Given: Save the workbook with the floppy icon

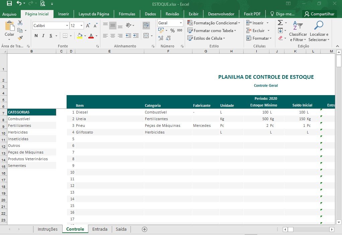Looking at the screenshot, I should [9, 3].
